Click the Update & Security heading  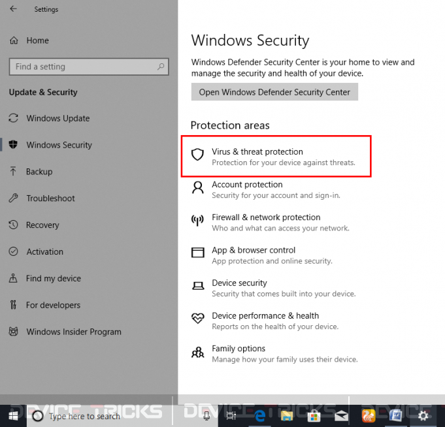coord(43,92)
